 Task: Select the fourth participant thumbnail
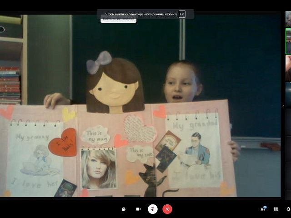pos(288,95)
